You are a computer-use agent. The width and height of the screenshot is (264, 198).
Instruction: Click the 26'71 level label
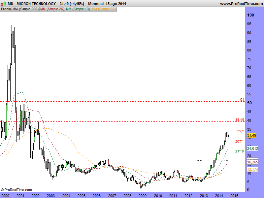point(239,142)
